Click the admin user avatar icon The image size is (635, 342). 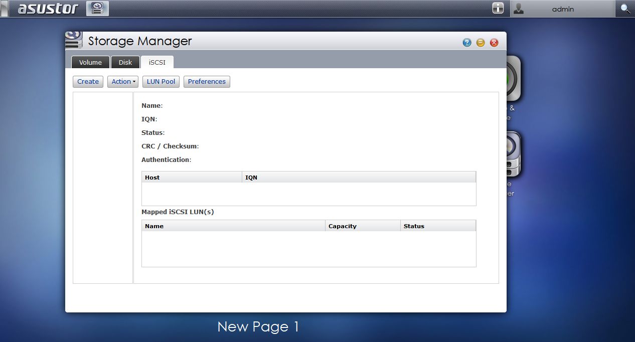tap(519, 9)
